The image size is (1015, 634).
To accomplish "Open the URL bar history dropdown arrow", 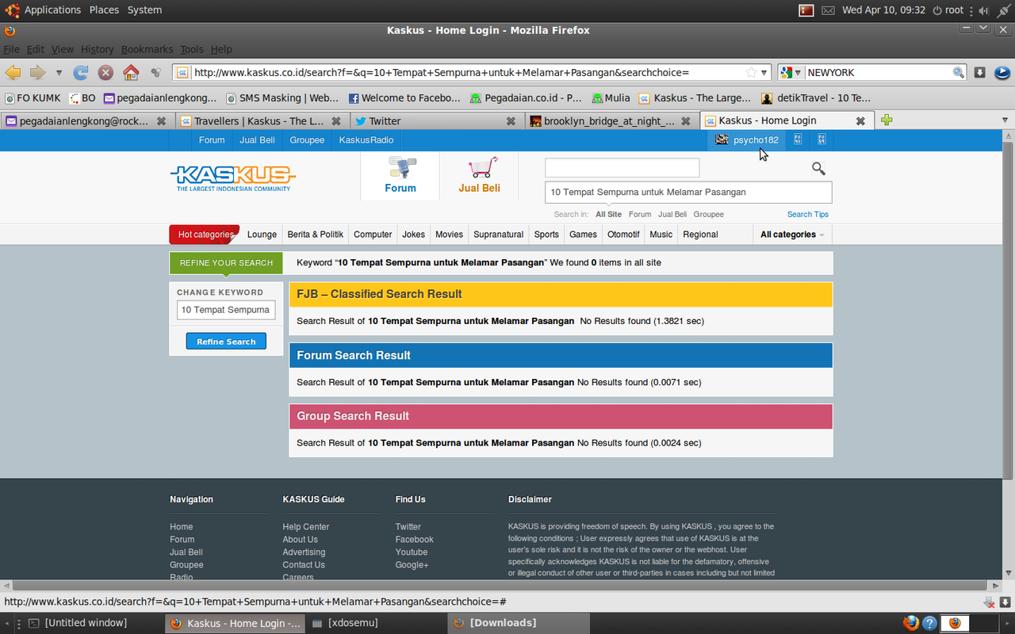I will coord(764,72).
